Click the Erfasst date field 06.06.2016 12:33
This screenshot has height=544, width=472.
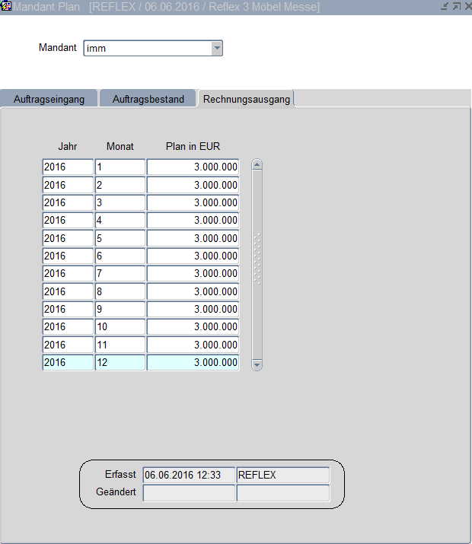click(x=189, y=476)
